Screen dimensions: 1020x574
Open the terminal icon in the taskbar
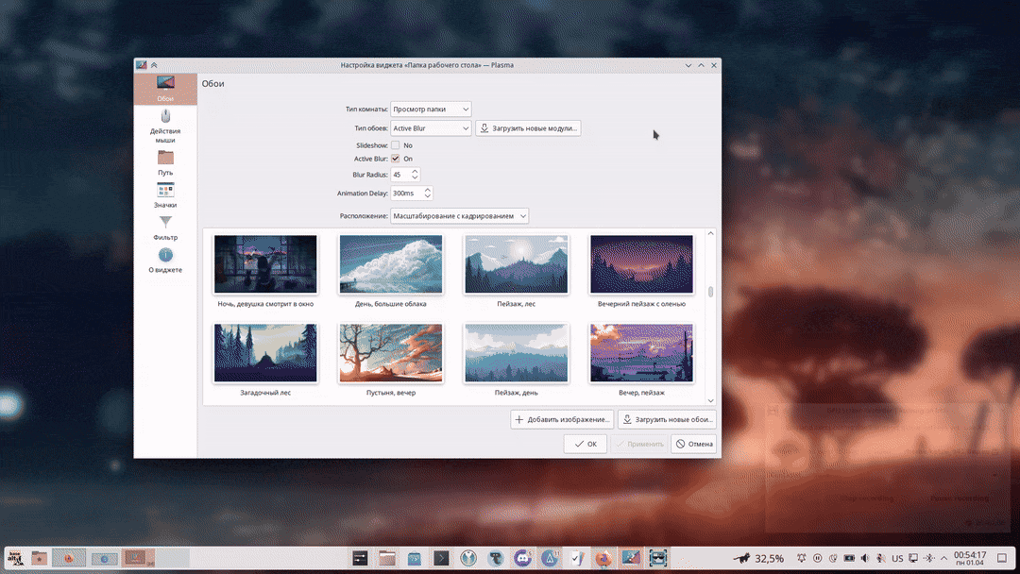[x=441, y=558]
